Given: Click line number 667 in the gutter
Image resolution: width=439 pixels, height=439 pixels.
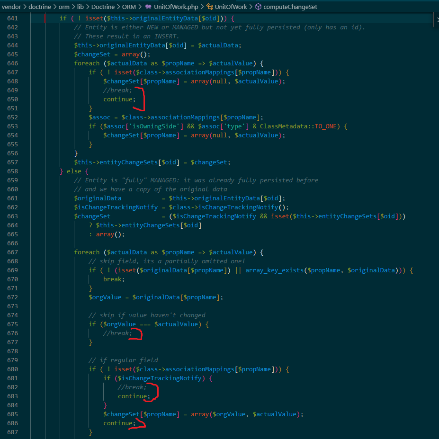Looking at the screenshot, I should pos(13,252).
